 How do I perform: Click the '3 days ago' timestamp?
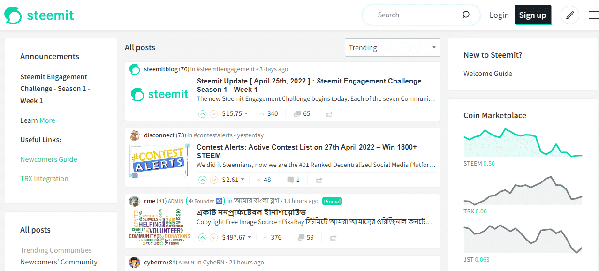click(x=273, y=69)
